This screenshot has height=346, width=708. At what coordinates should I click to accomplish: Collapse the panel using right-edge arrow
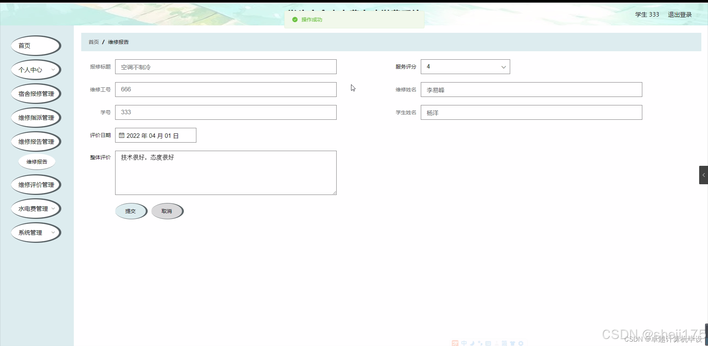[x=704, y=175]
